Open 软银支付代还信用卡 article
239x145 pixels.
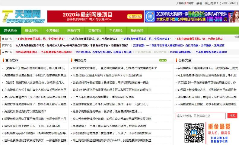click(x=112, y=90)
